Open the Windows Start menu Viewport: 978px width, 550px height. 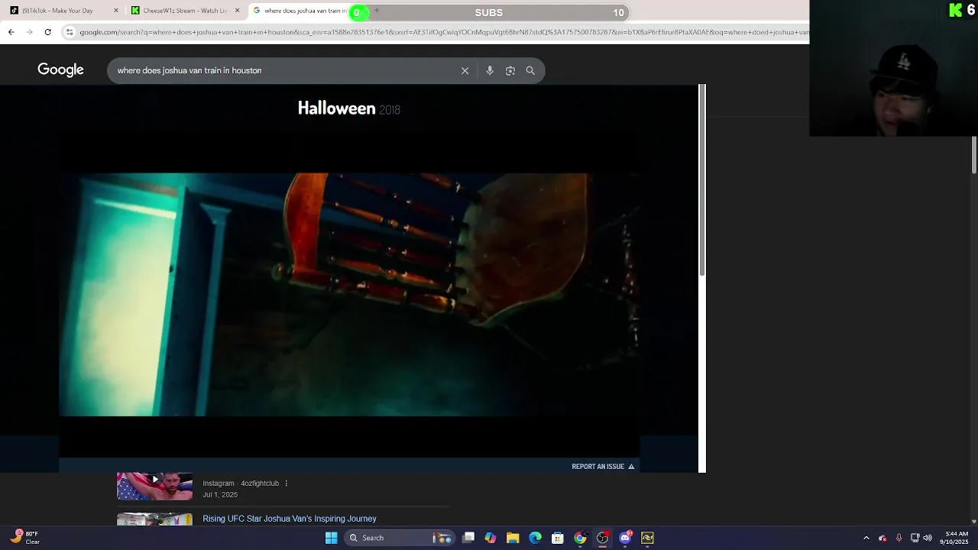coord(331,538)
